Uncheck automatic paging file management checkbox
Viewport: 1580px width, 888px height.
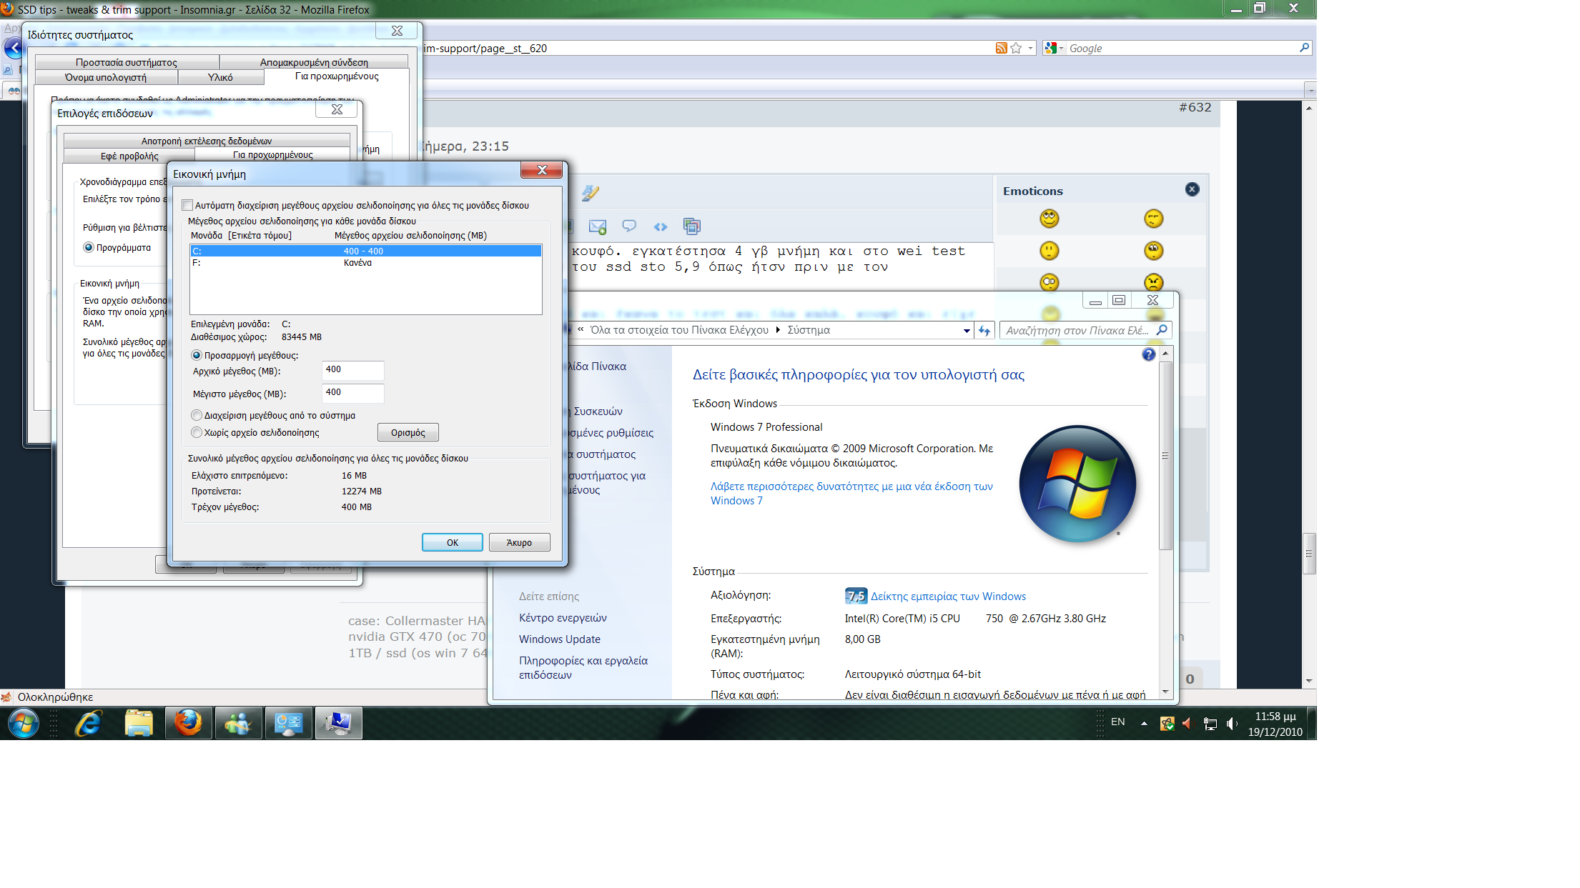point(187,206)
